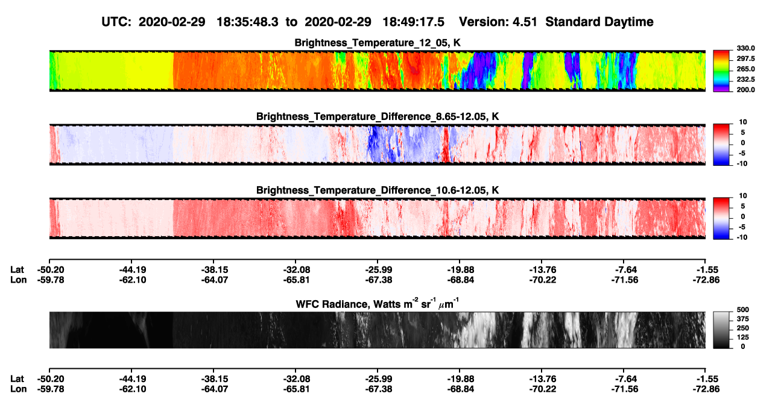Click upper axis longitude value -71.56
Image resolution: width=784 pixels, height=402 pixels.
tap(624, 280)
